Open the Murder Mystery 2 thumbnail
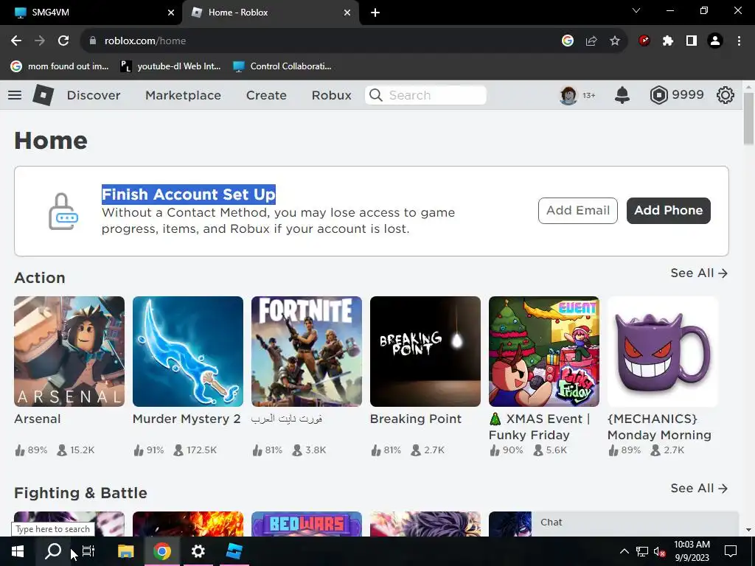Screen dimensions: 755x566 (188, 352)
